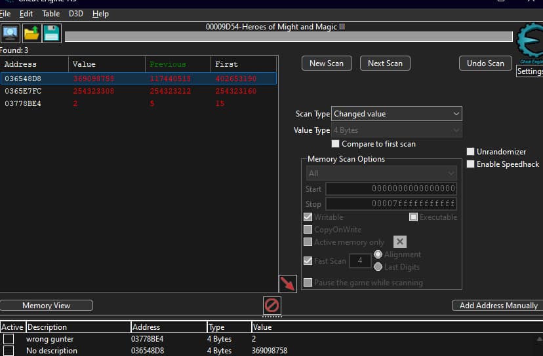543x356 pixels.
Task: Open the Edit menu
Action: (x=26, y=14)
